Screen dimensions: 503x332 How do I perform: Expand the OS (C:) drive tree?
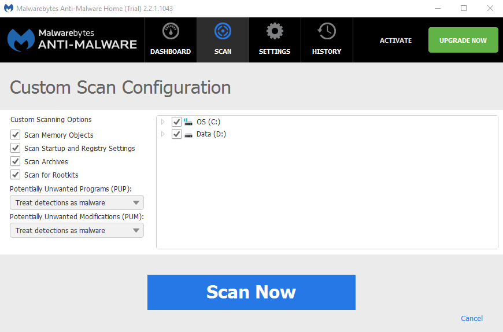click(163, 122)
